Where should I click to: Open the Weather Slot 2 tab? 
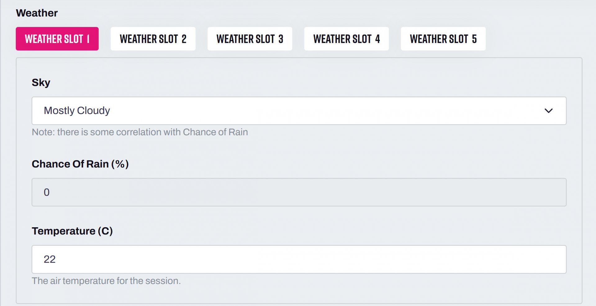click(x=153, y=39)
